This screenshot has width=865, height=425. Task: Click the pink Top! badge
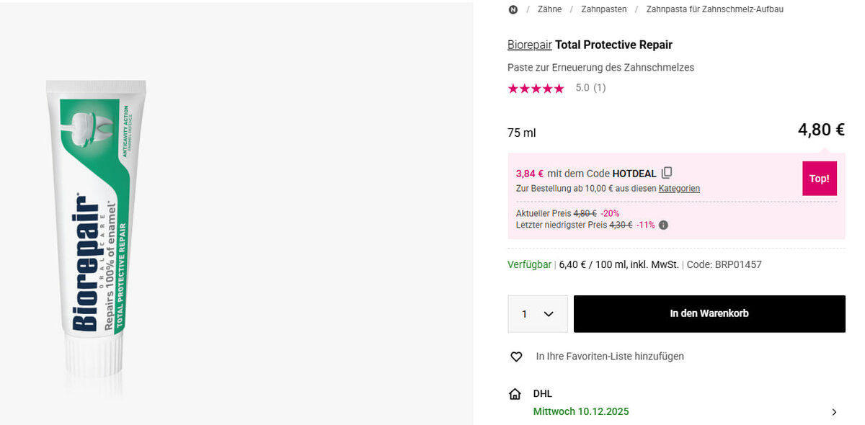pyautogui.click(x=819, y=179)
